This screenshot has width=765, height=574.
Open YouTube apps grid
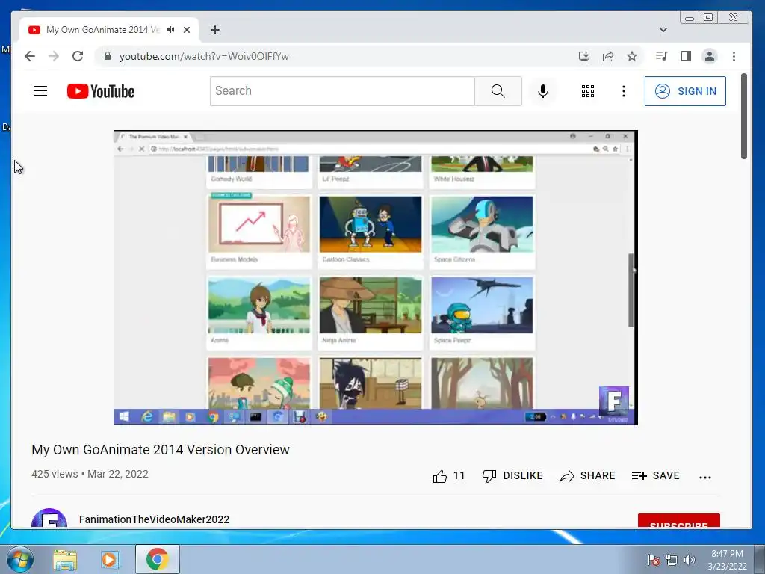588,90
